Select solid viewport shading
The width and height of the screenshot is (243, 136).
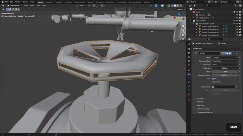coord(175,6)
